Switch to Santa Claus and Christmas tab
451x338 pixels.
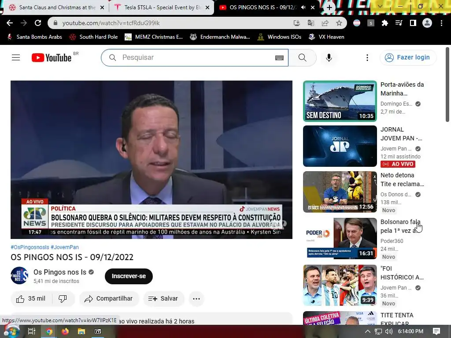coord(56,7)
